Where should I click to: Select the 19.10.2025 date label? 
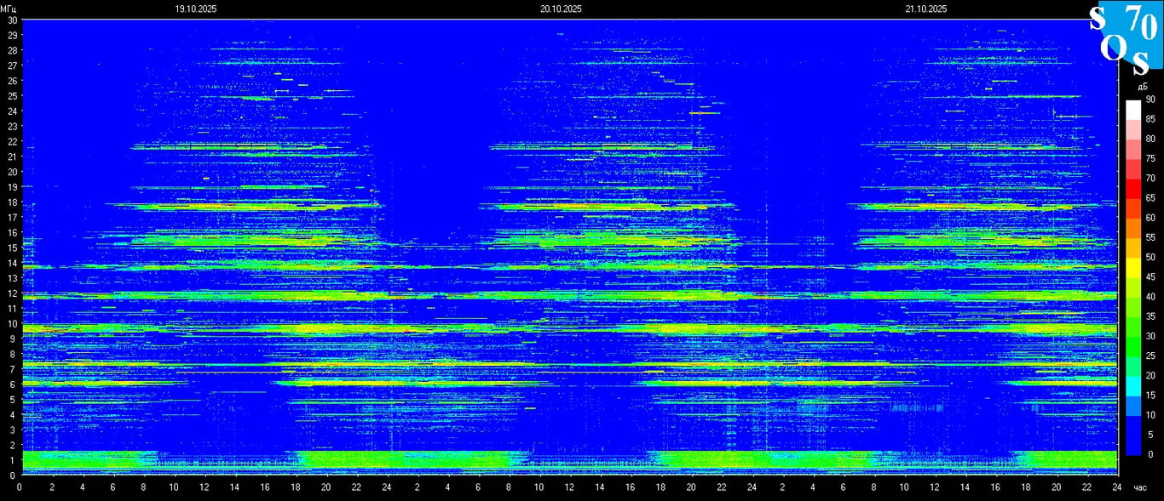195,9
